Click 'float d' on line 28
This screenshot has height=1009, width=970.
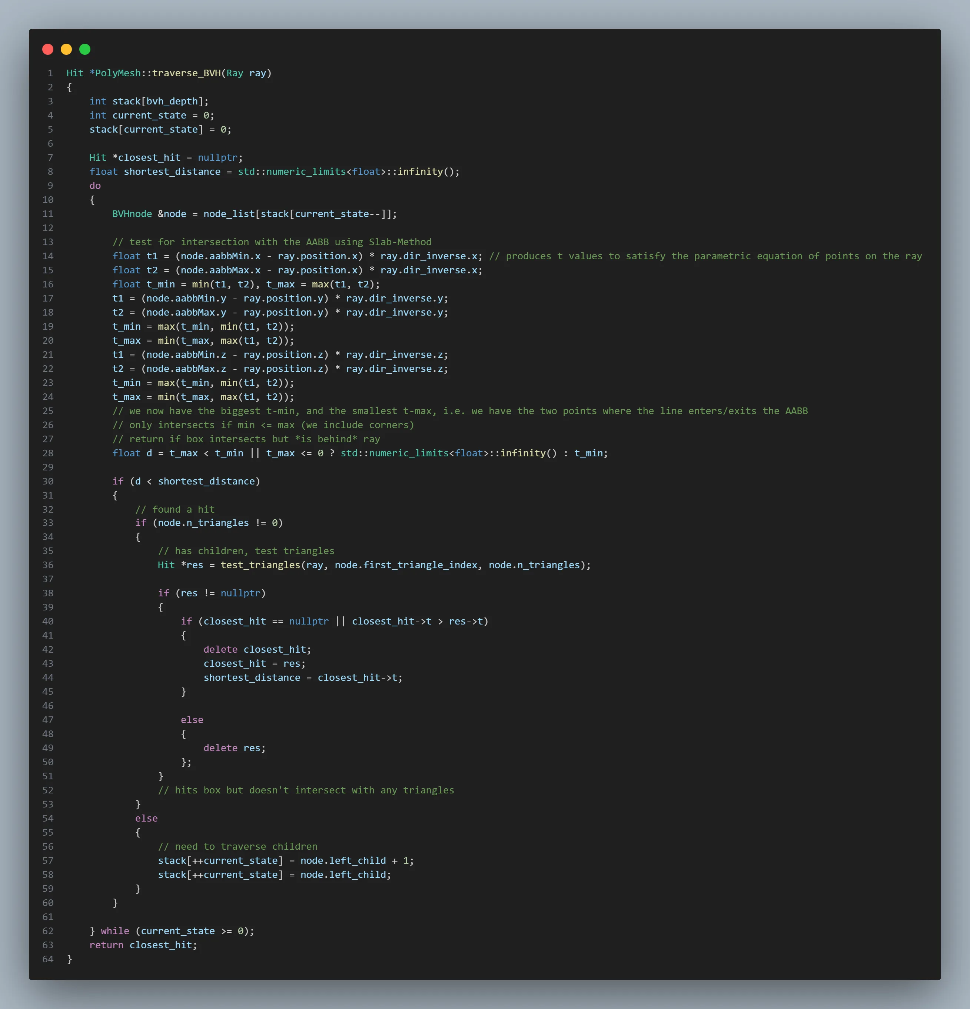tap(132, 453)
